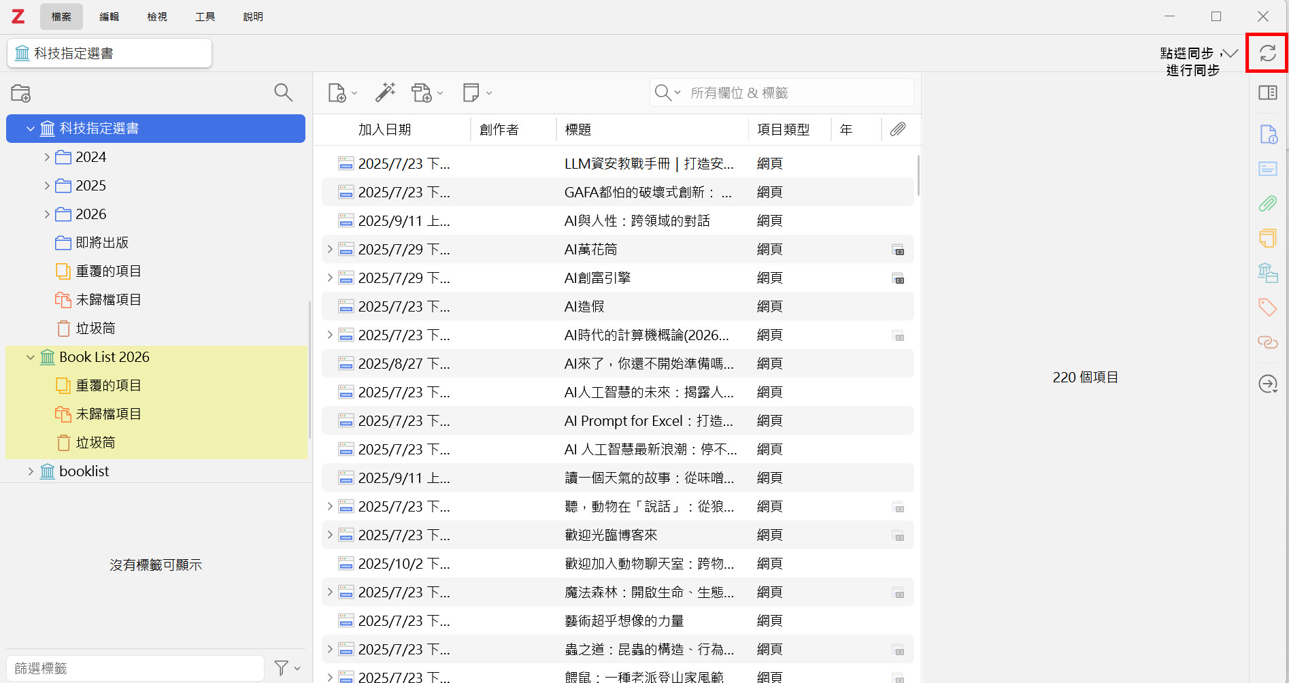Open the tag filter options dropdown
Viewport: 1289px width, 683px height.
287,668
